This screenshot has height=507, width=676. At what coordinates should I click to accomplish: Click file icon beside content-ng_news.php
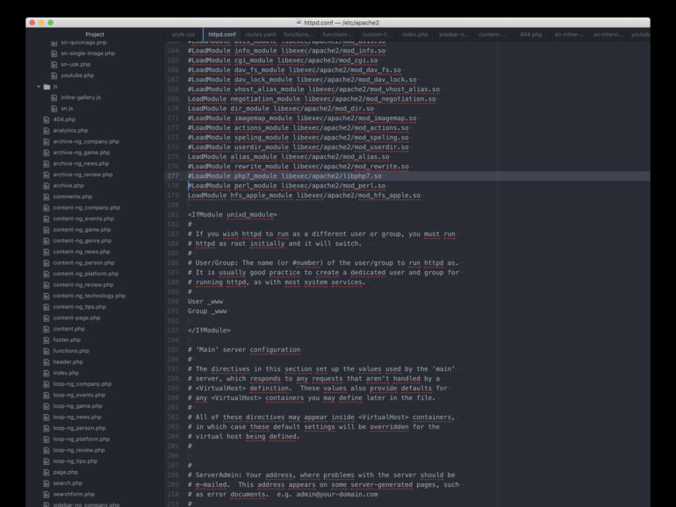(x=47, y=252)
